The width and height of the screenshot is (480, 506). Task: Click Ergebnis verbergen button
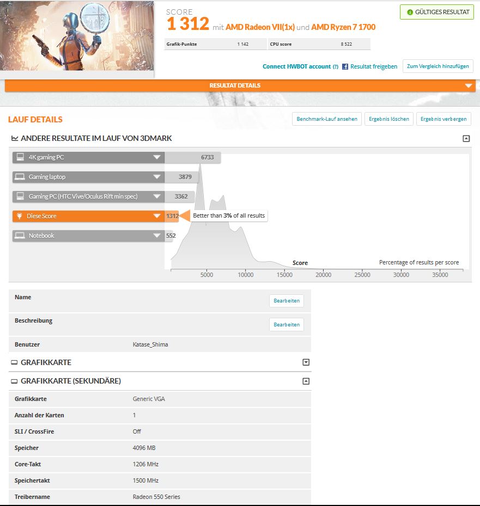[x=443, y=119]
